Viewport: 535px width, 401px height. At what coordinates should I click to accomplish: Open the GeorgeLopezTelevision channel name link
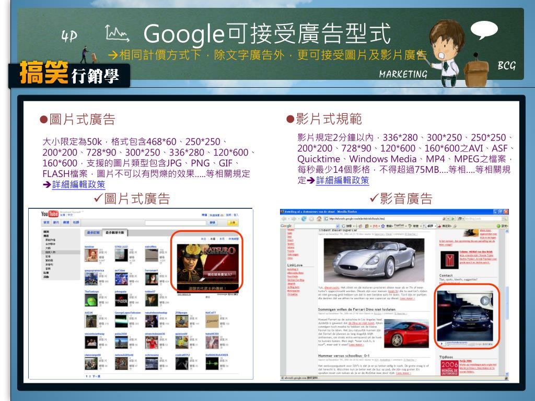(x=127, y=313)
